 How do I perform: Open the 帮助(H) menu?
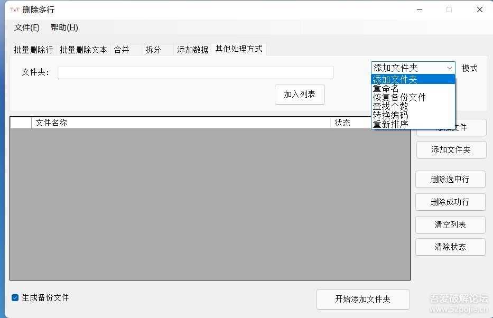point(63,27)
